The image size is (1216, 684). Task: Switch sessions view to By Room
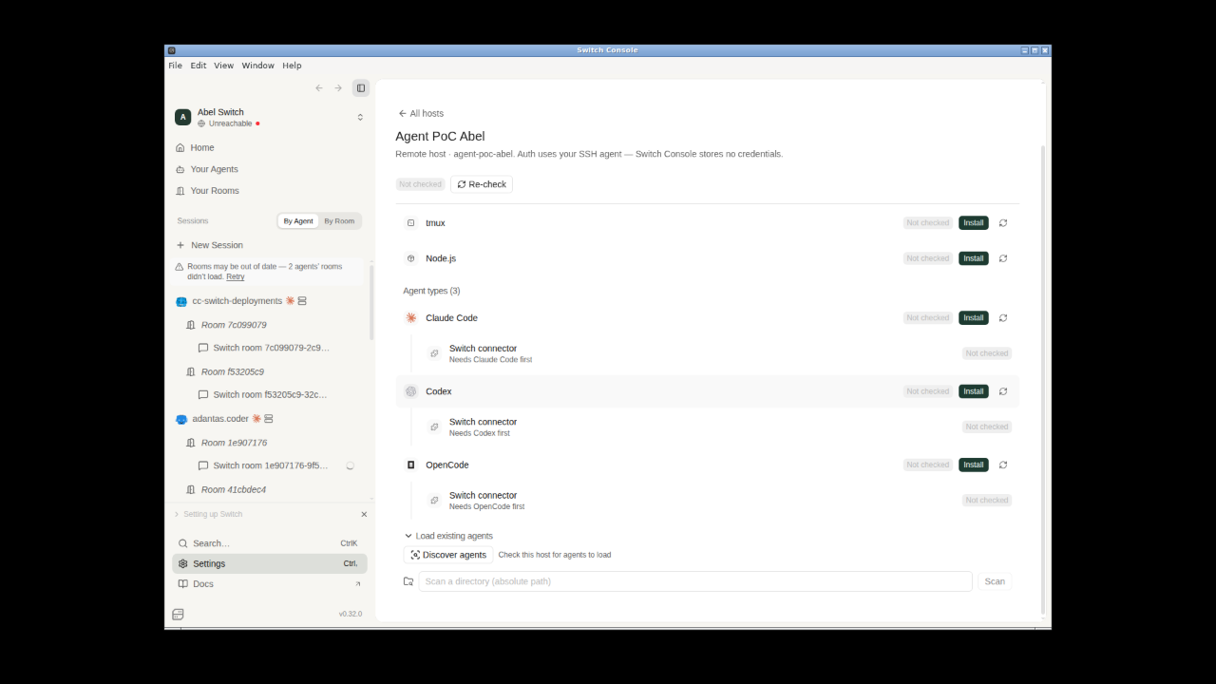pos(339,221)
